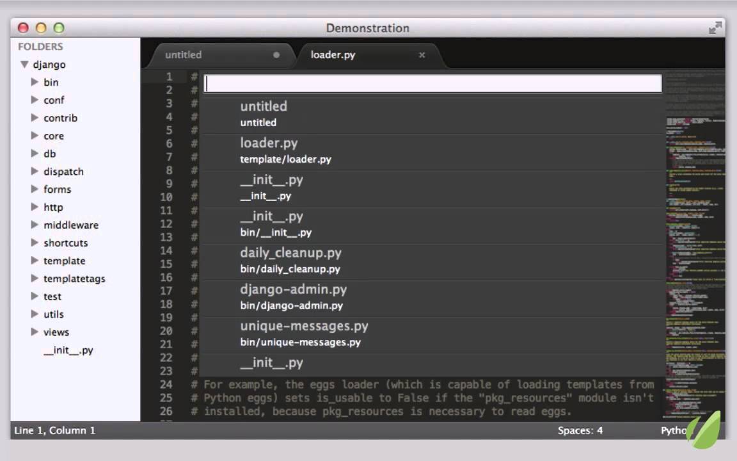737x461 pixels.
Task: Select the dispatch folder label
Action: click(x=63, y=172)
